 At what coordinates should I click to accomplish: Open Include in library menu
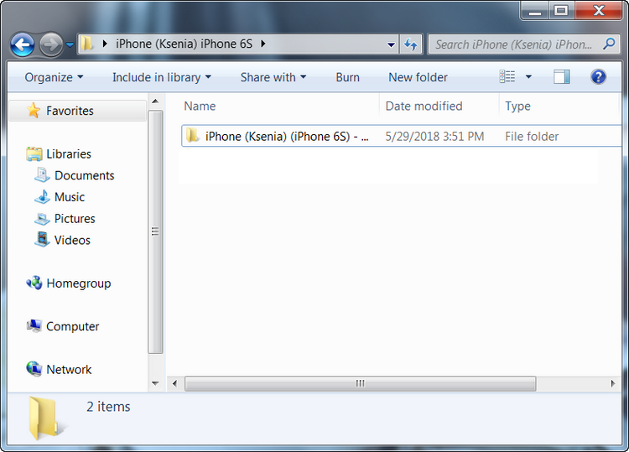tap(161, 77)
